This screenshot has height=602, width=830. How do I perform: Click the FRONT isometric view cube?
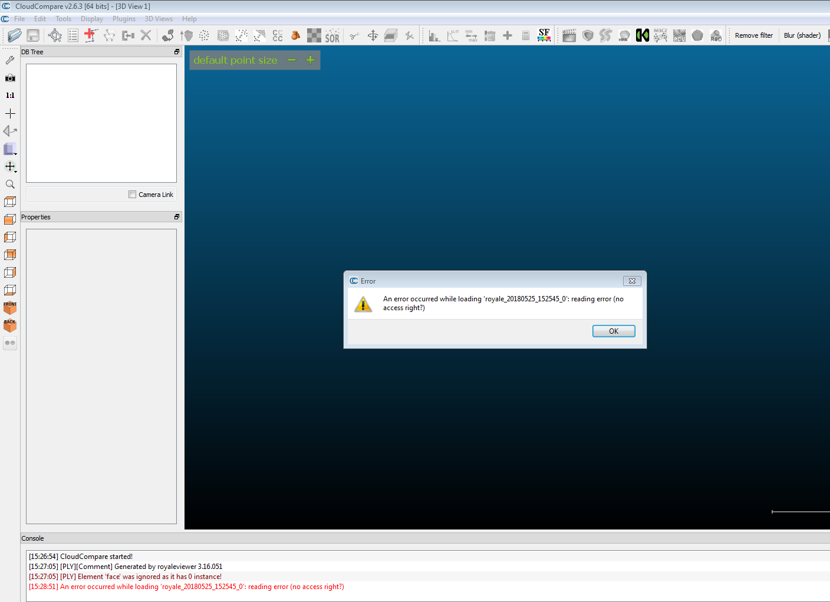[x=10, y=308]
